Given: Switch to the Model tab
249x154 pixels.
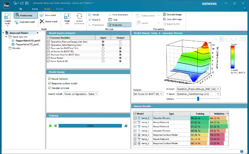Looking at the screenshot, I should [47, 9].
